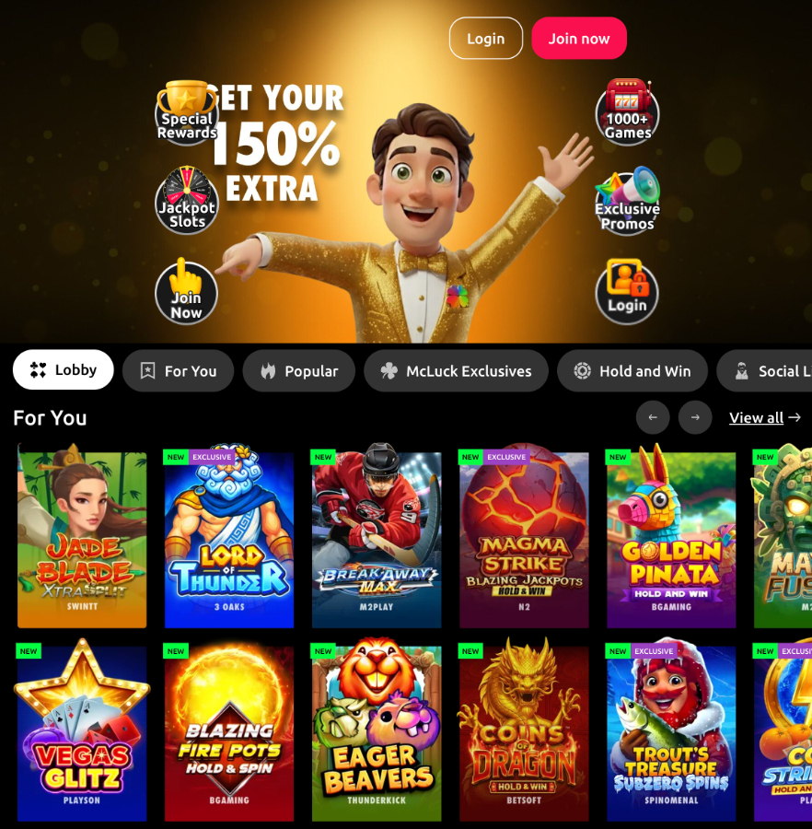Click the pink Join now button

(579, 38)
